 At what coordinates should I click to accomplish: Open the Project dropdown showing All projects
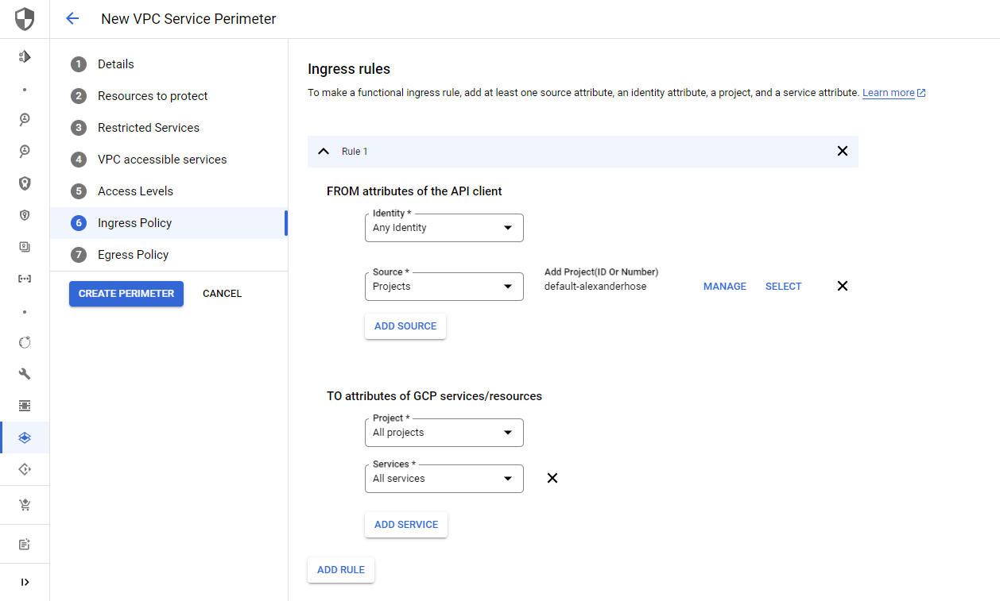pyautogui.click(x=444, y=433)
